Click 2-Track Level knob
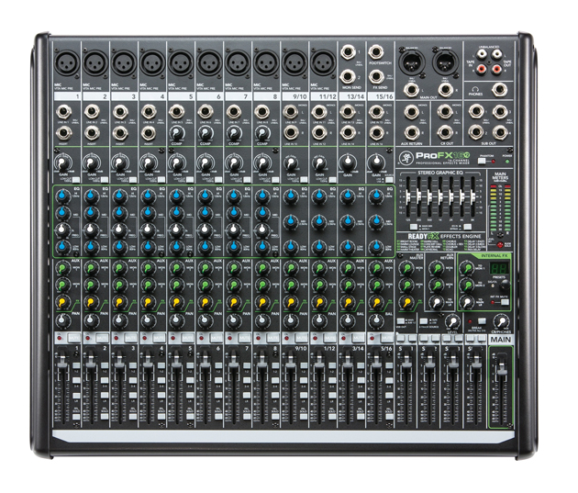The image size is (578, 493). coord(452,321)
